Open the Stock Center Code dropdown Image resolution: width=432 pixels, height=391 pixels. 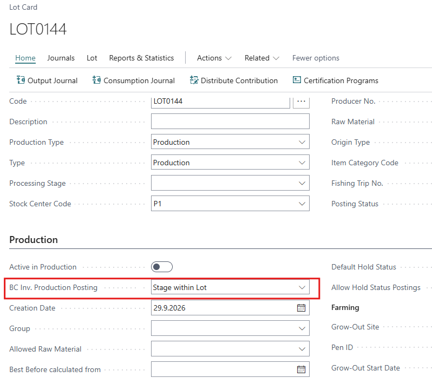click(x=302, y=204)
